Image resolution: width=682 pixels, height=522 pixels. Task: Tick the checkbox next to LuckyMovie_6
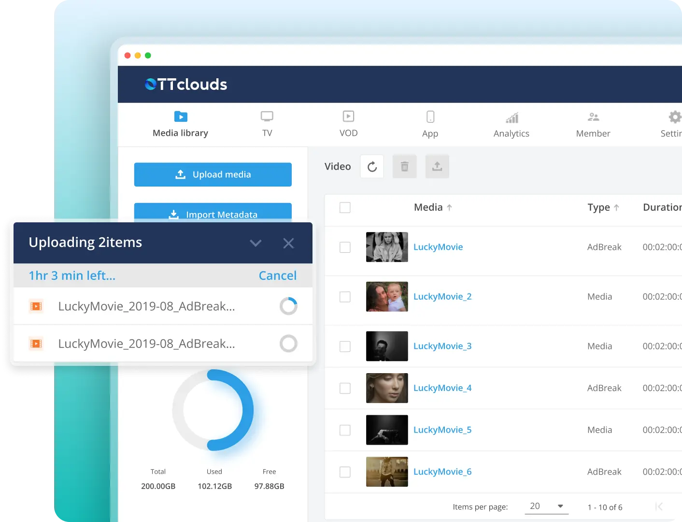tap(345, 472)
